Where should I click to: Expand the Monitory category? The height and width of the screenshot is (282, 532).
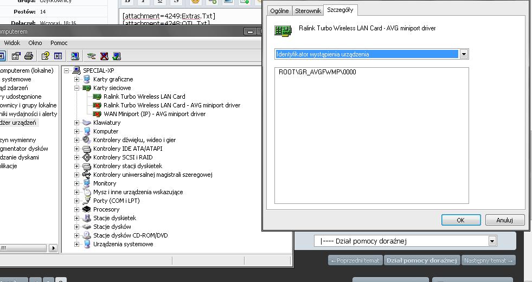(76, 183)
